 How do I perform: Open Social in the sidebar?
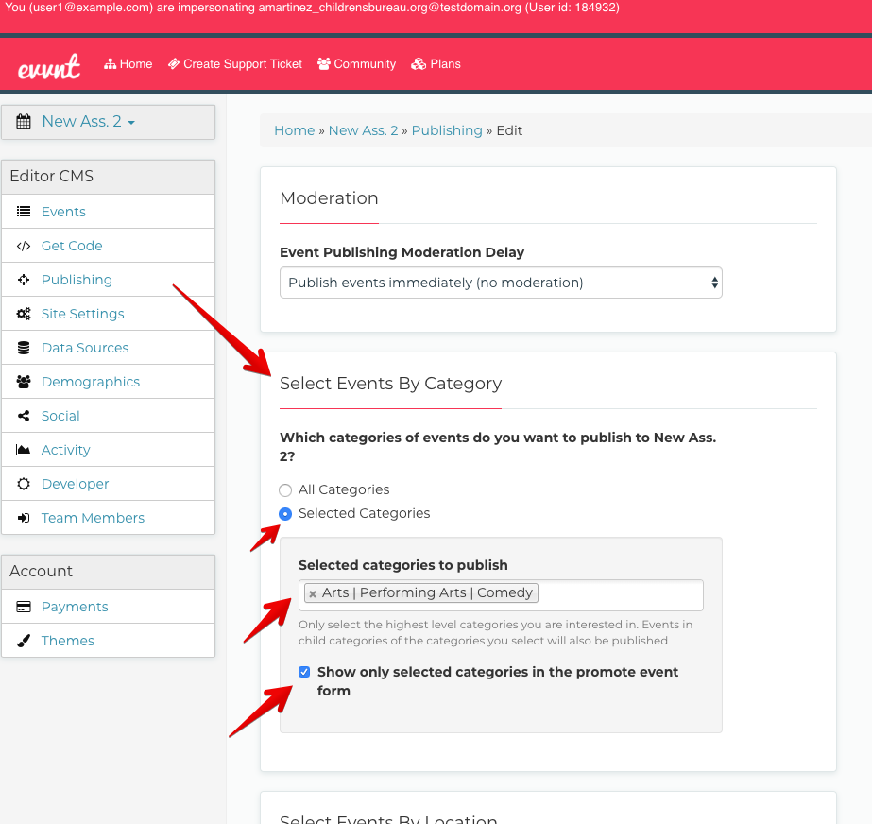pyautogui.click(x=60, y=416)
